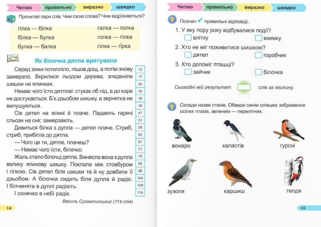
Task: Click the word pair 'білка — булка'
Action: (x=36, y=37)
